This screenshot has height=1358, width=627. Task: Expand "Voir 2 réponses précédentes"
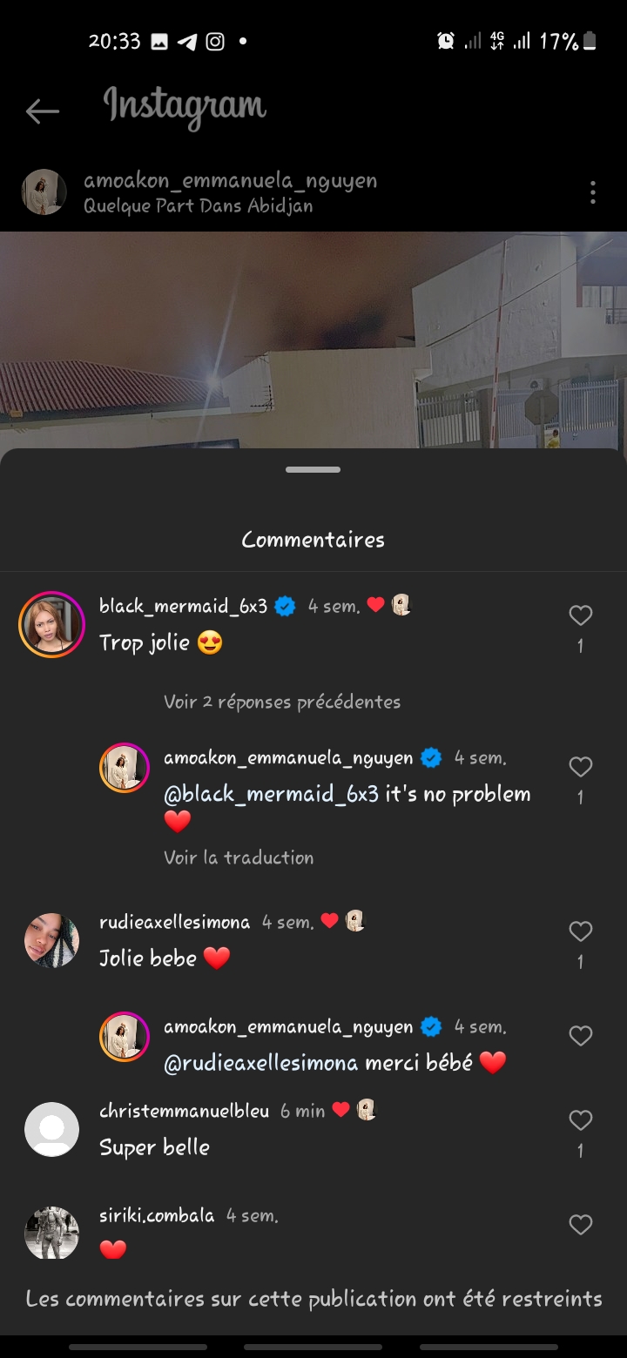(x=282, y=702)
